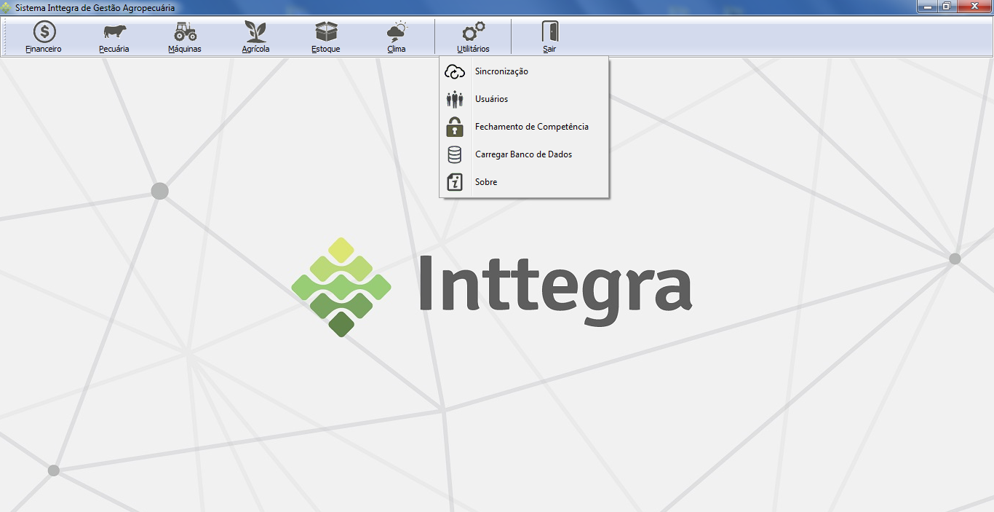The width and height of the screenshot is (994, 512).
Task: Click the Financeiro toolbar label
Action: click(x=44, y=50)
